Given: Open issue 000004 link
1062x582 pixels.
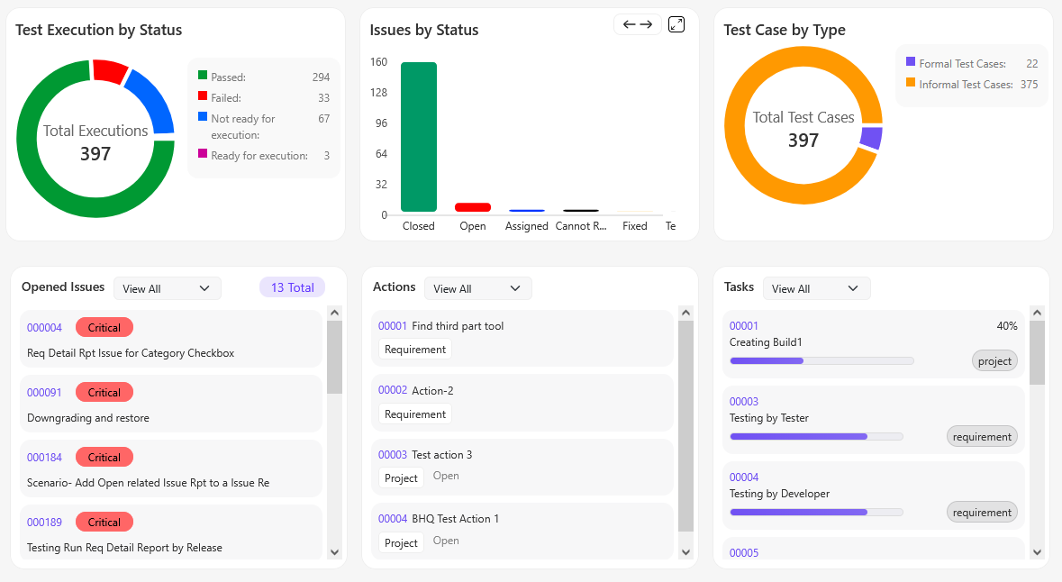Looking at the screenshot, I should [x=45, y=328].
